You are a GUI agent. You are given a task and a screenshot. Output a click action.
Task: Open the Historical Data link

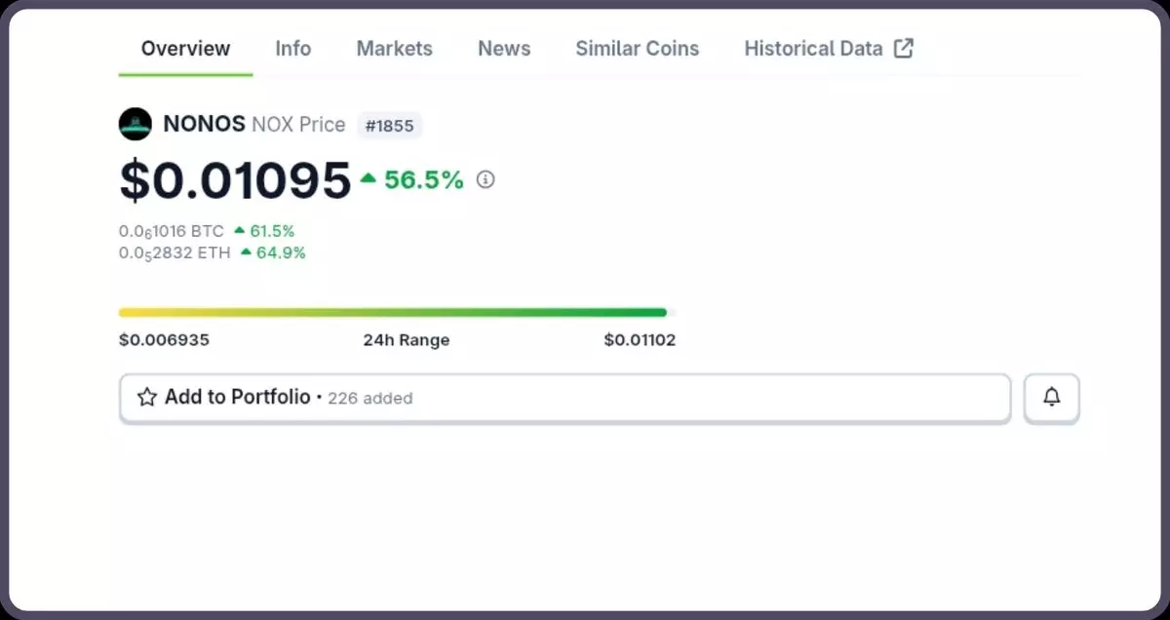[813, 49]
